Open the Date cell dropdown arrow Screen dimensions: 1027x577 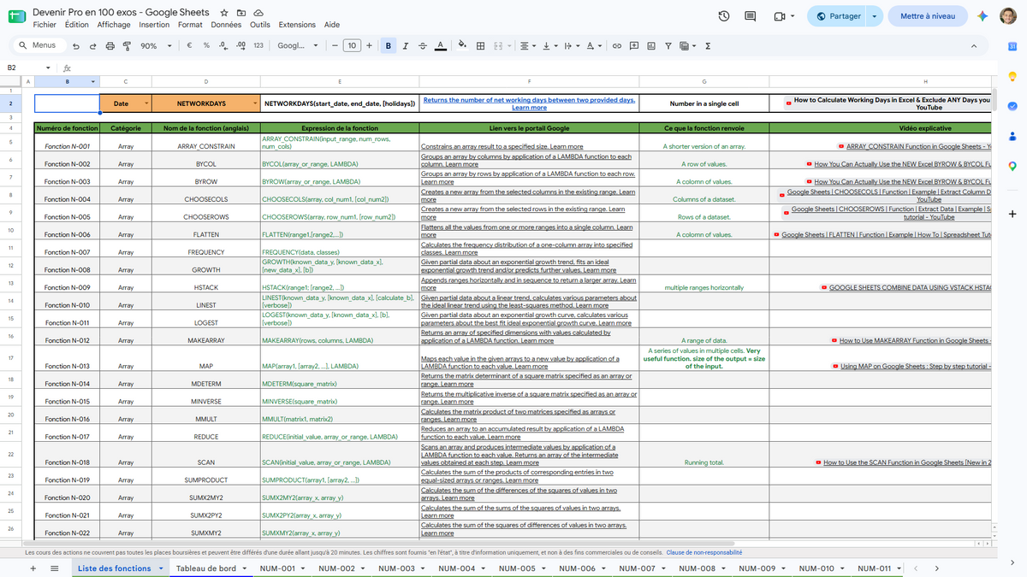(x=145, y=103)
